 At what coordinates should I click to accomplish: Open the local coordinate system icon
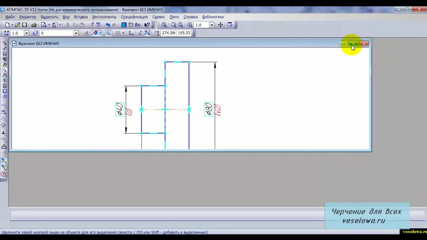(x=131, y=33)
